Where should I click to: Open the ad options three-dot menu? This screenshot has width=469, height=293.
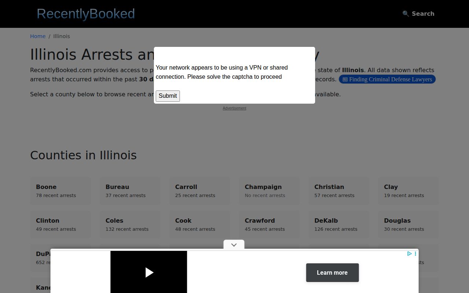point(415,253)
